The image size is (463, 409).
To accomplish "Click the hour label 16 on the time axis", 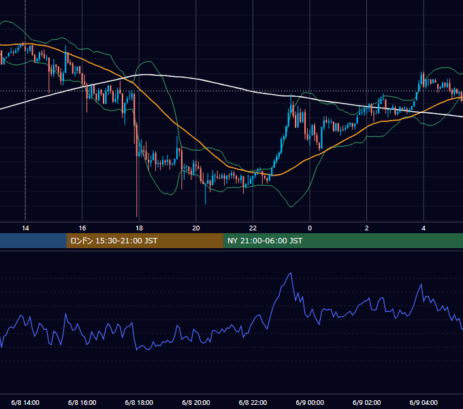I will click(82, 228).
